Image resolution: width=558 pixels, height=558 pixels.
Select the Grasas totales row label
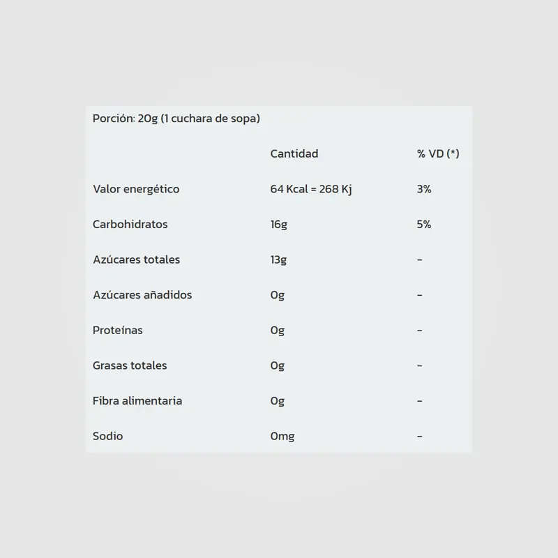(130, 365)
